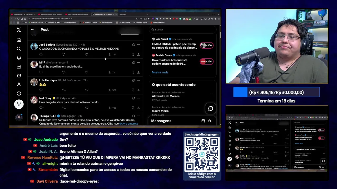Like José Batista's post
The height and width of the screenshot is (189, 337).
[x=87, y=55]
